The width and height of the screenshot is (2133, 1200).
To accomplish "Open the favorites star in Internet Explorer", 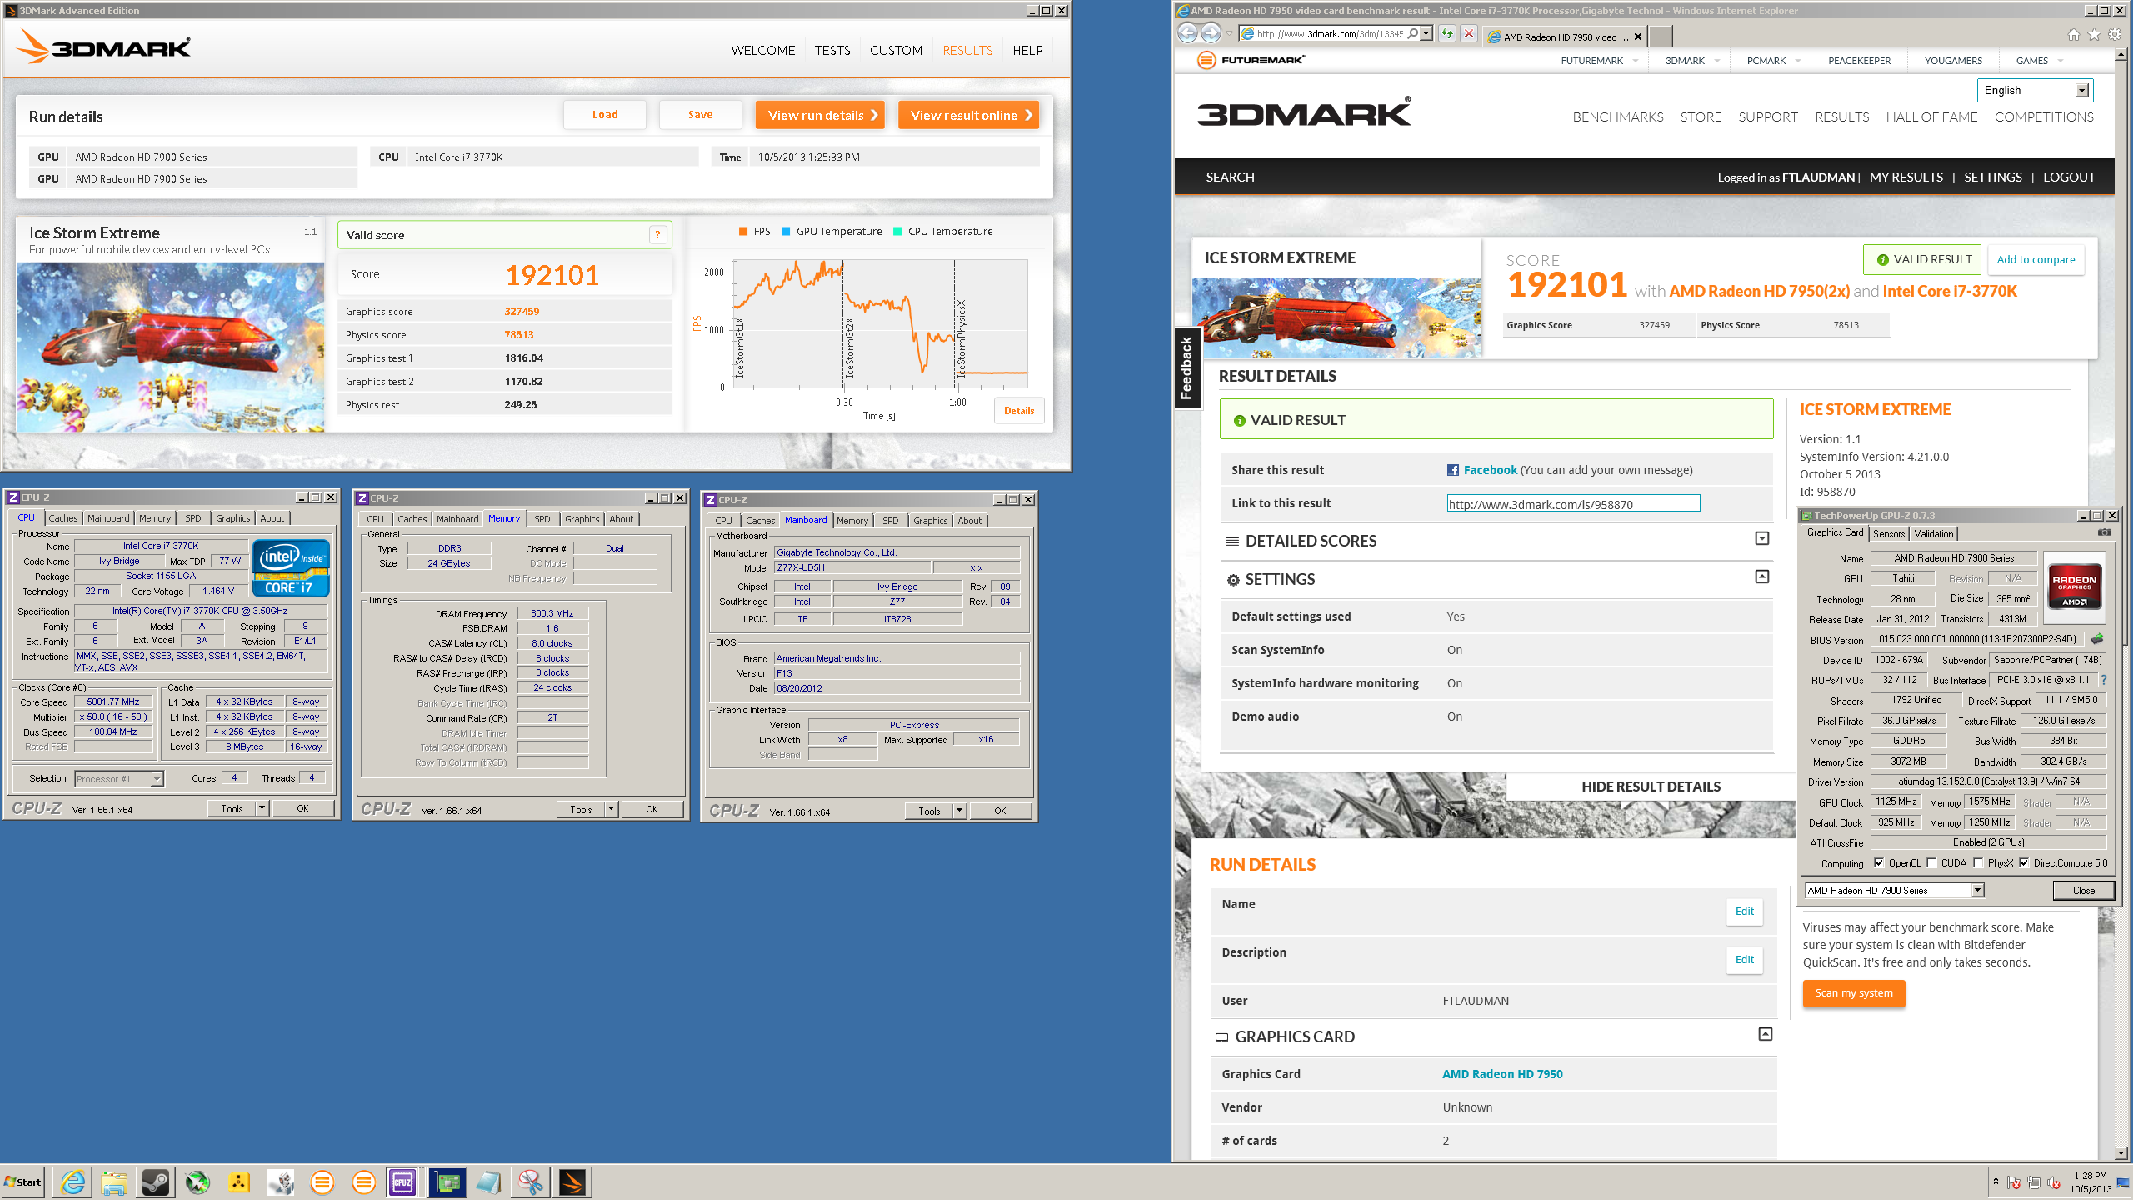I will 2094,34.
